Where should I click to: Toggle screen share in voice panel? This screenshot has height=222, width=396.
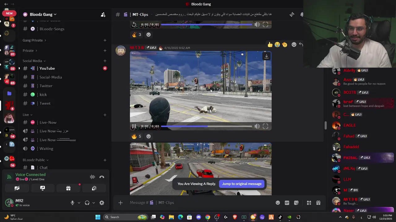click(43, 188)
